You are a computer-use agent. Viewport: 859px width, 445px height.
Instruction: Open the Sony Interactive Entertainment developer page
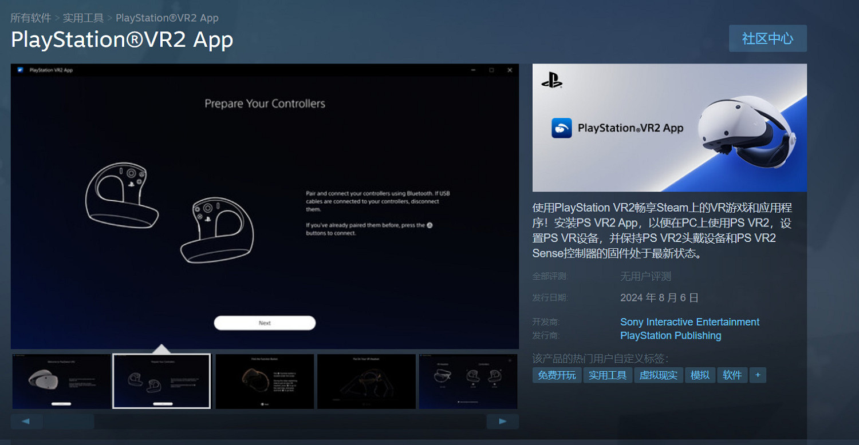[689, 321]
